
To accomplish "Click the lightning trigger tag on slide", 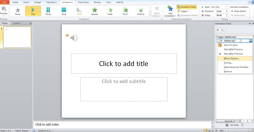I will click(x=67, y=36).
